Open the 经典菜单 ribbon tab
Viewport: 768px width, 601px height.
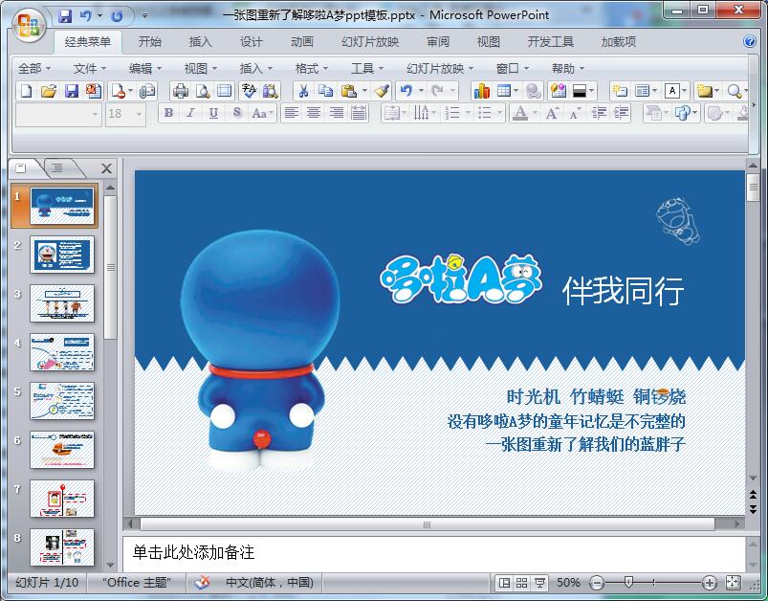tap(88, 42)
